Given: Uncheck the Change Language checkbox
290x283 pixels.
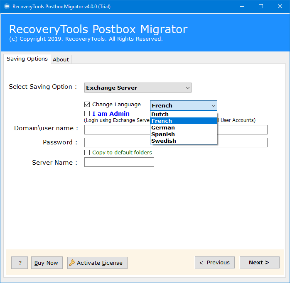Looking at the screenshot, I should tap(87, 105).
